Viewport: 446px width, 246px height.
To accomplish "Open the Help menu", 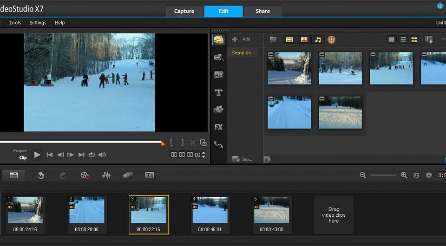I will click(60, 23).
